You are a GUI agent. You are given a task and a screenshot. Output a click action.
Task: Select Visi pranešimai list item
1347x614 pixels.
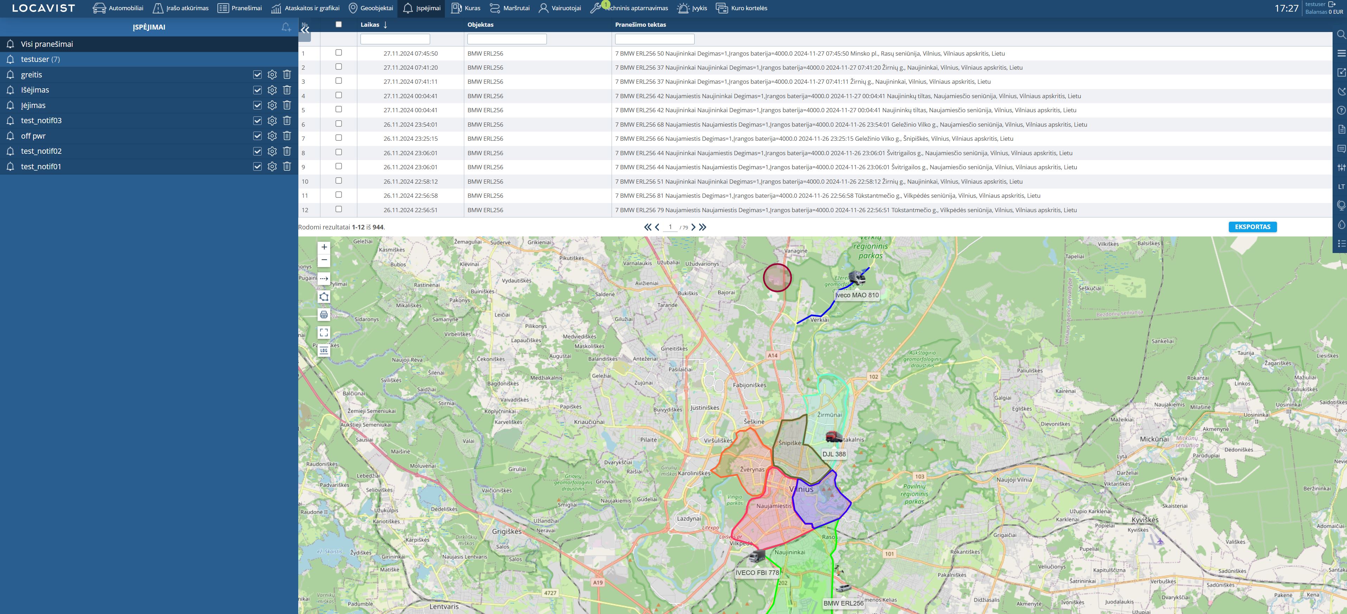tap(47, 44)
